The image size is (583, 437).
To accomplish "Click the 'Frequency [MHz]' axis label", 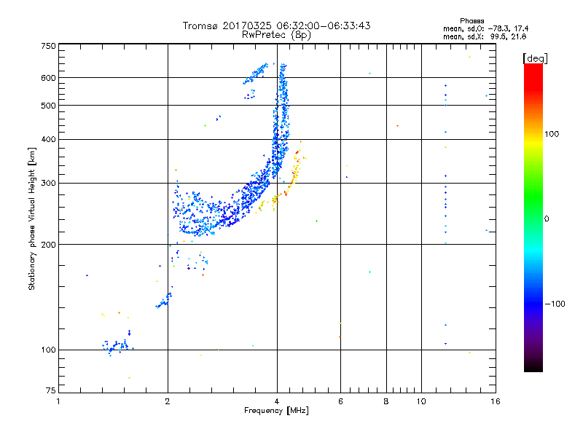I will coord(276,411).
